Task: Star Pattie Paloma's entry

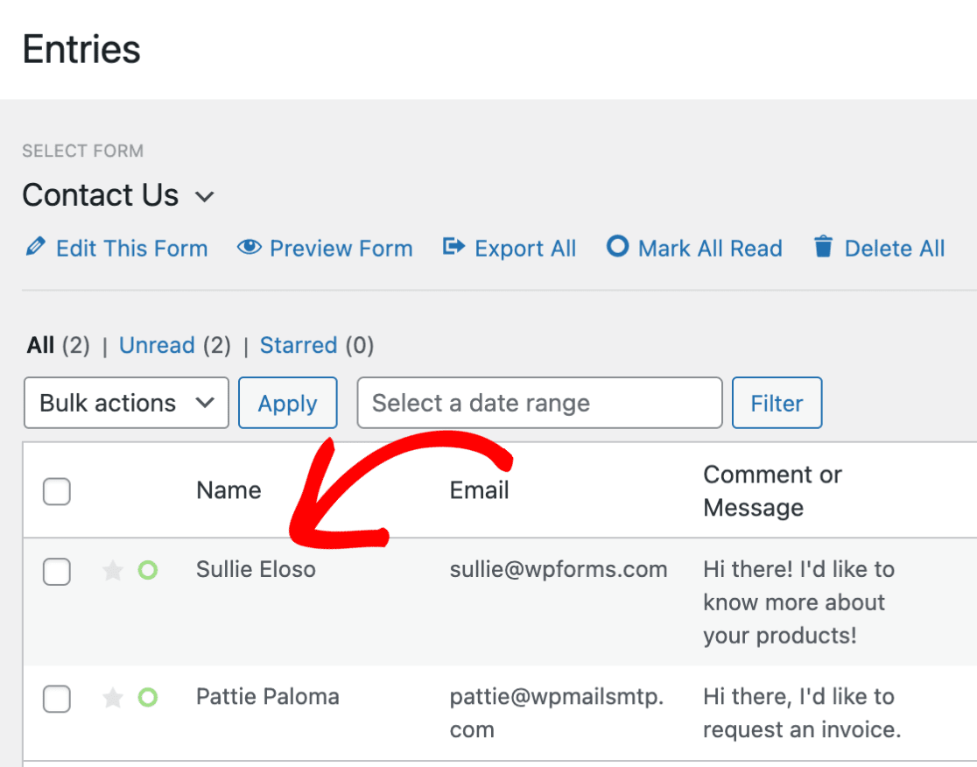Action: tap(112, 698)
